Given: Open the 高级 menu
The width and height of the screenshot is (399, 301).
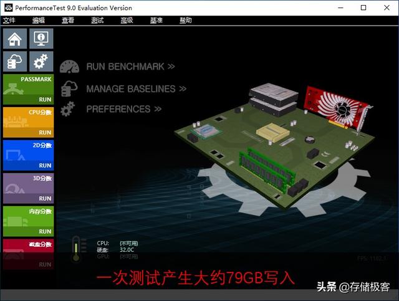Looking at the screenshot, I should click(x=127, y=21).
